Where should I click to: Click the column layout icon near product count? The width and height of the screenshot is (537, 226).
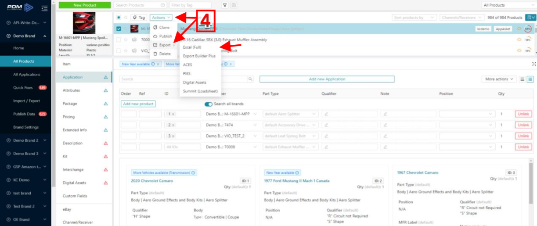(530, 18)
